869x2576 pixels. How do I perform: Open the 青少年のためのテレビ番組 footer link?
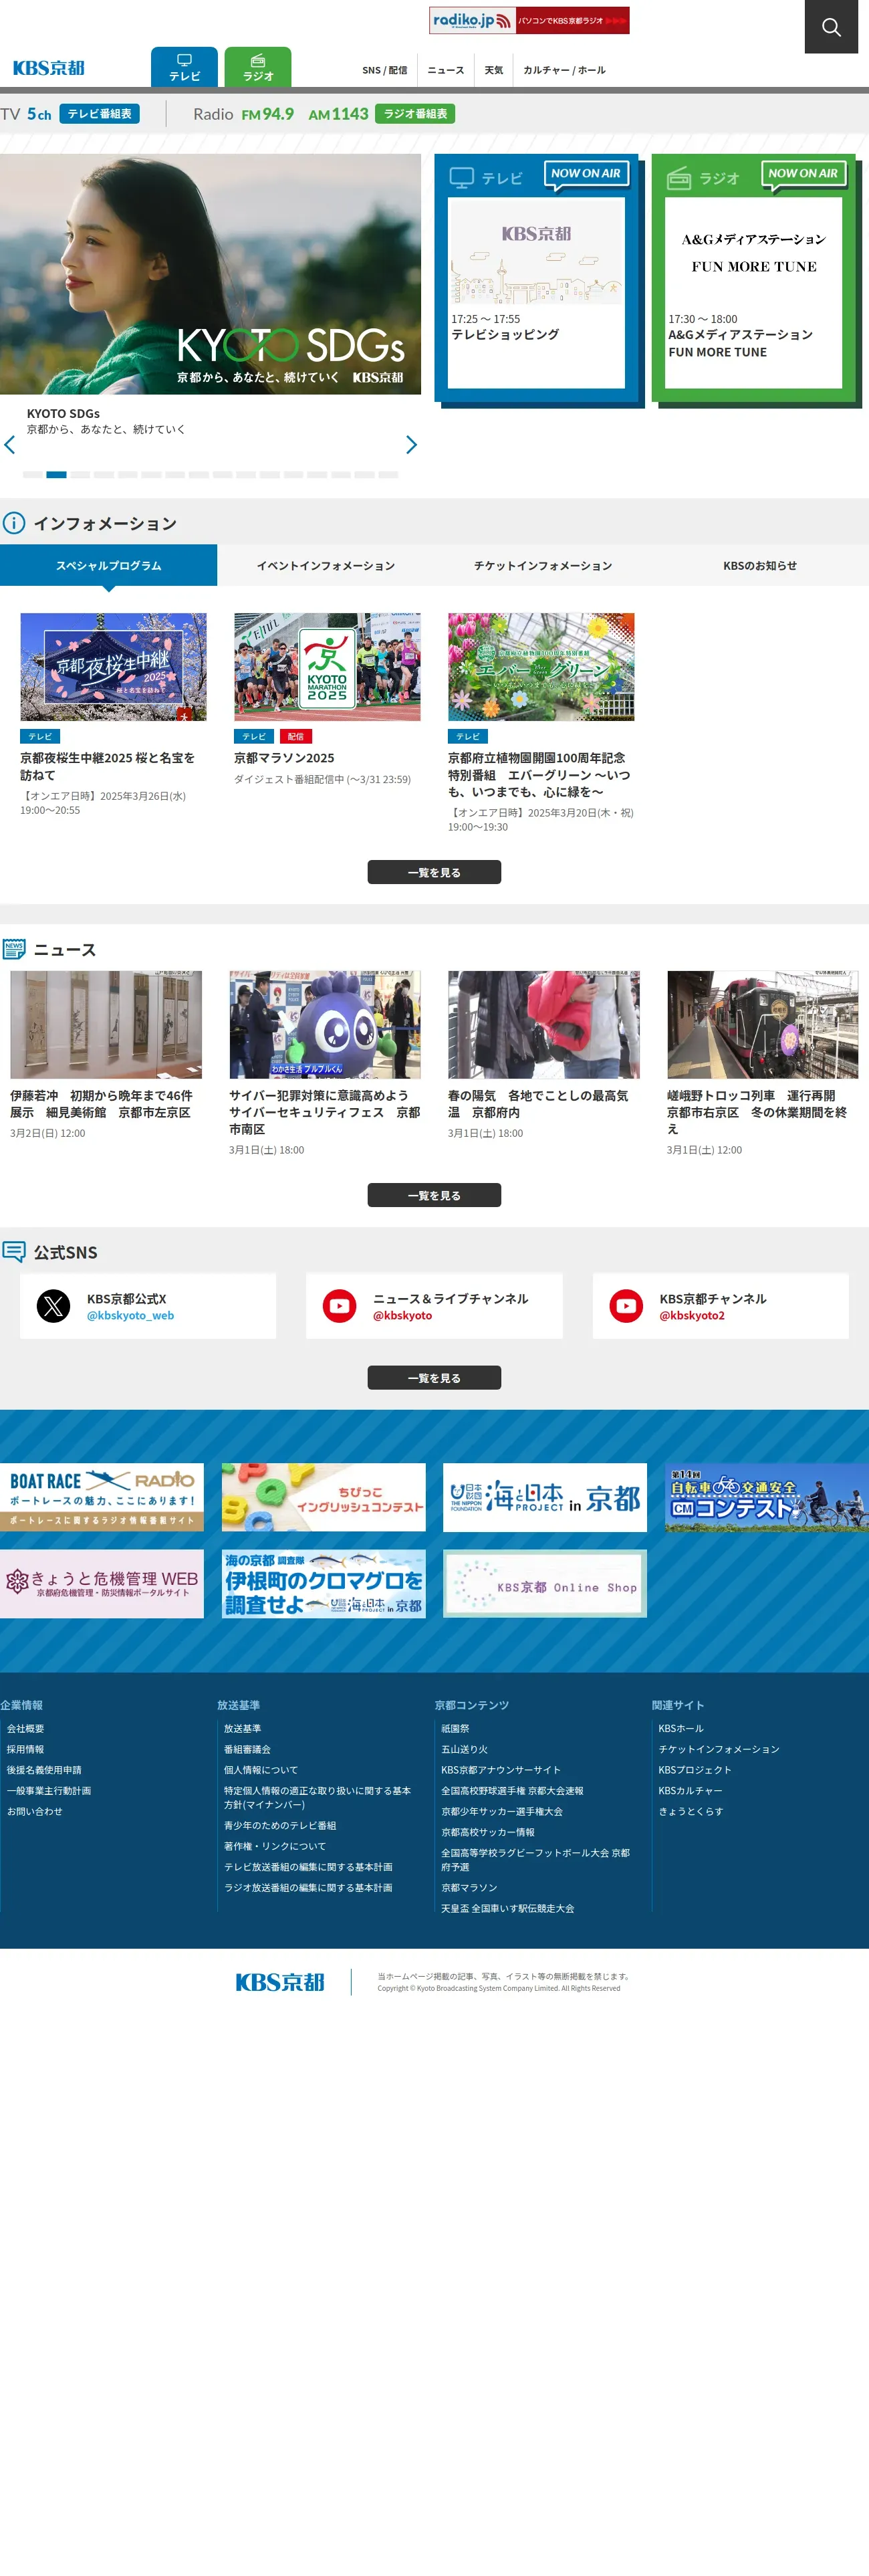(280, 1826)
